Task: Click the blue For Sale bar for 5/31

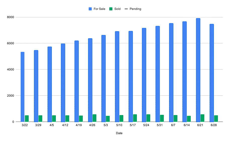Action: (x=158, y=74)
